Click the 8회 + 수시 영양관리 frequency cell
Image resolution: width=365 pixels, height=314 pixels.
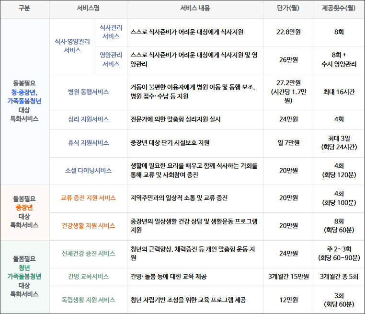click(x=339, y=59)
